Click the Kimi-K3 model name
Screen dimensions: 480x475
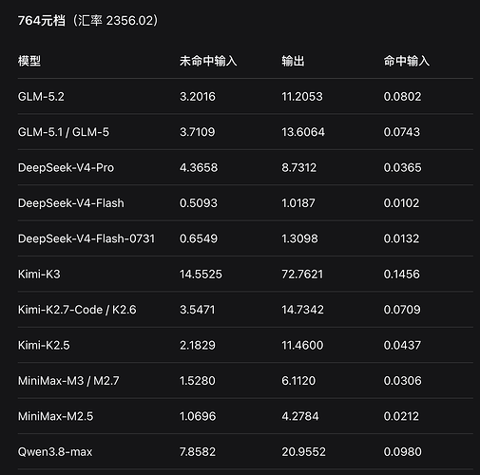coord(39,274)
